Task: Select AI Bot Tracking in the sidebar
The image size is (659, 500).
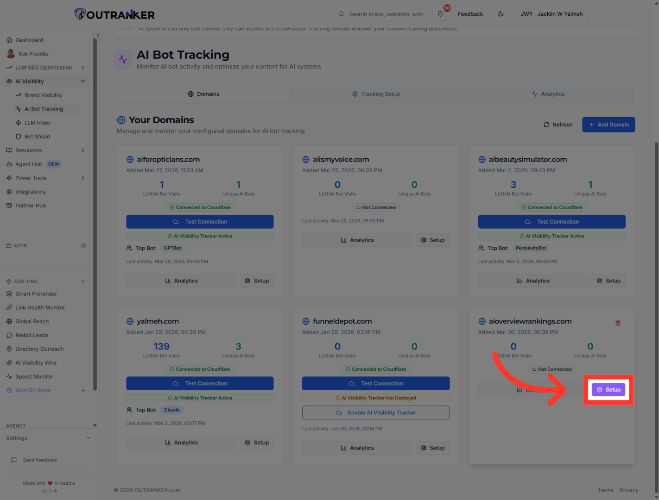Action: 44,109
